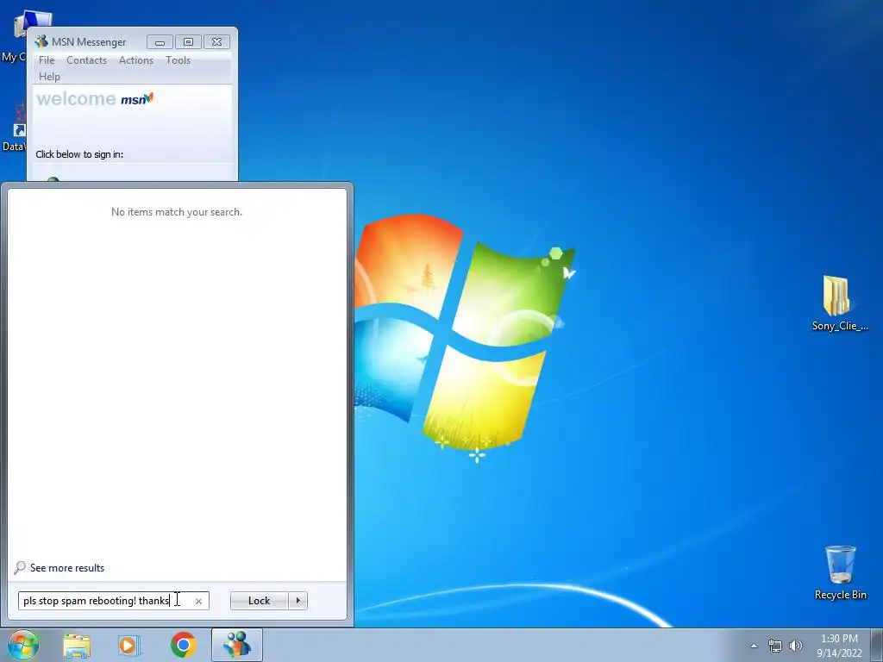Select the Sony_Clie folder icon

point(840,303)
